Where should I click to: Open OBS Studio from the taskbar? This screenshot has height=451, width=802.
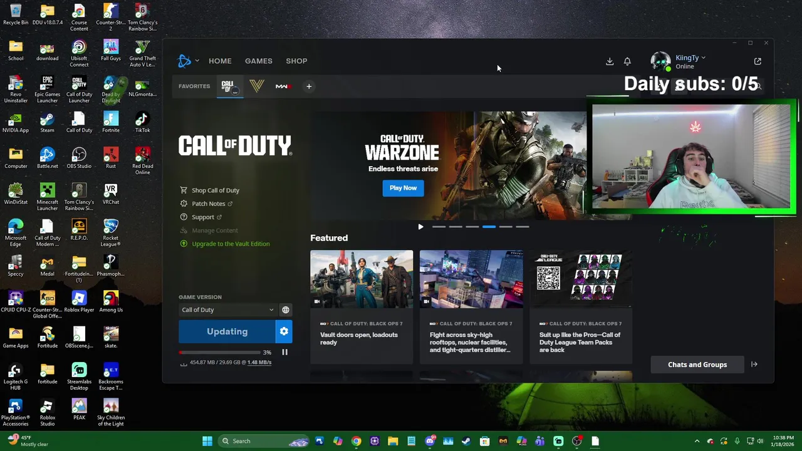(577, 441)
